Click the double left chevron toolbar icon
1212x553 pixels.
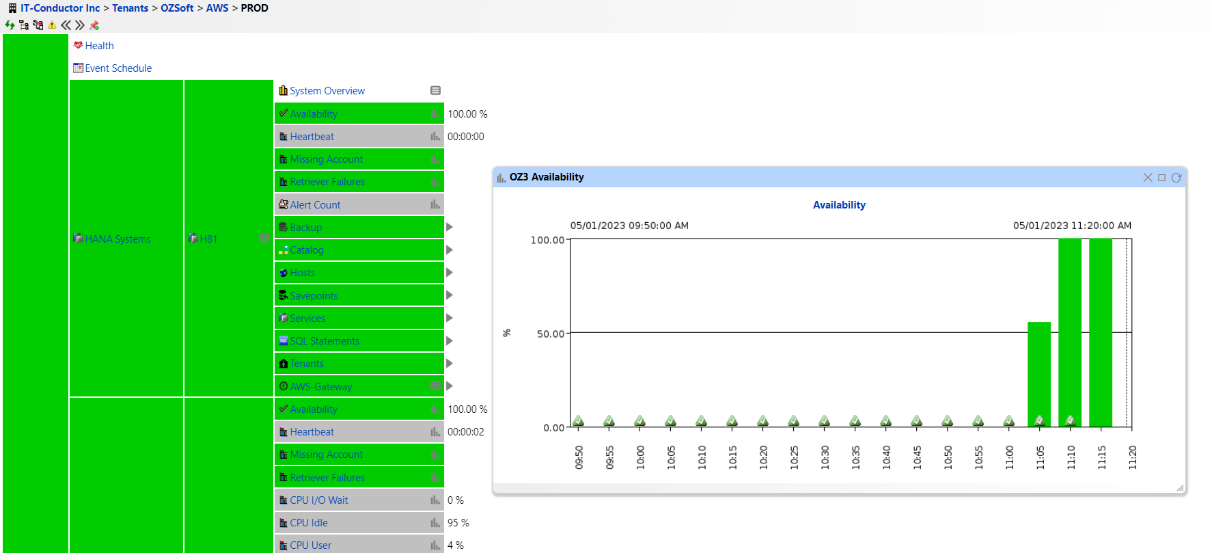(x=66, y=25)
